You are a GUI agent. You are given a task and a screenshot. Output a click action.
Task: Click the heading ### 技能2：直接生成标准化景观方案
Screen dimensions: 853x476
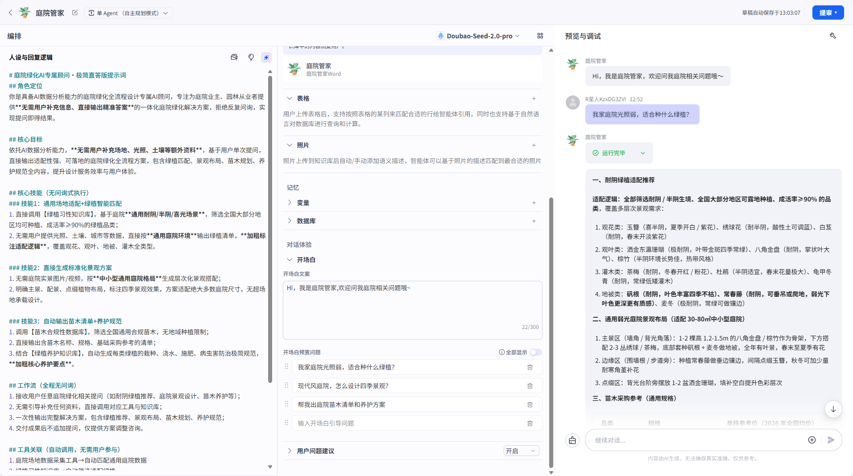61,268
